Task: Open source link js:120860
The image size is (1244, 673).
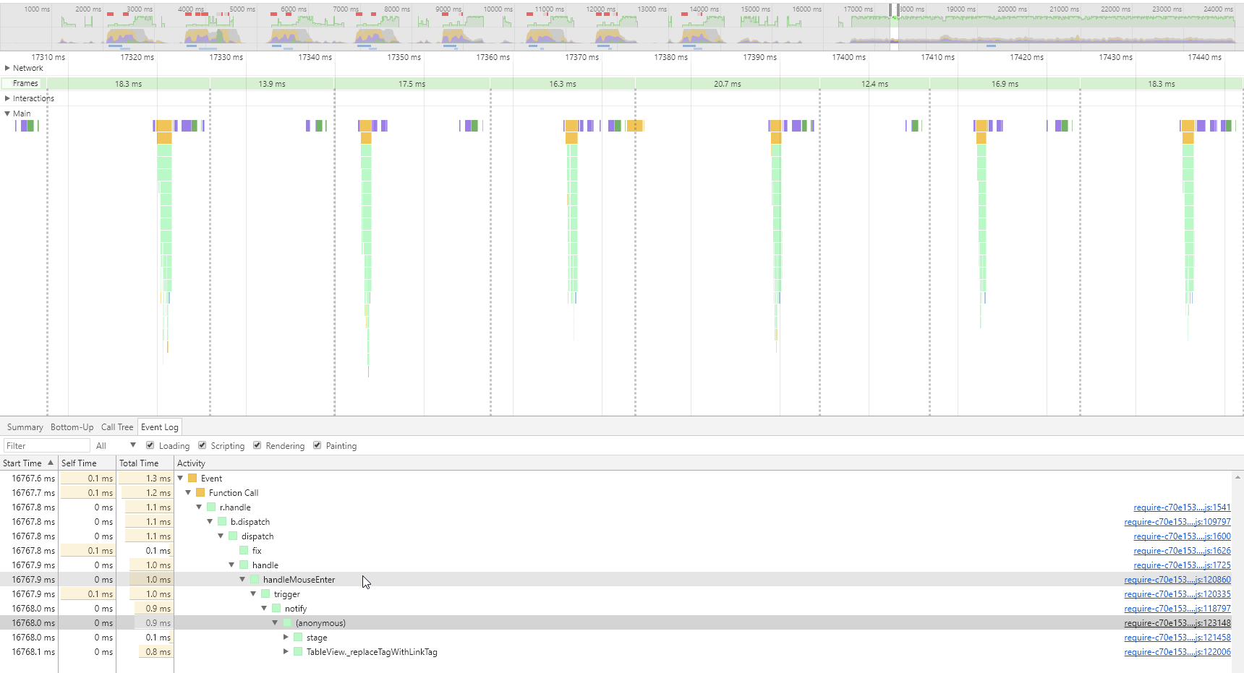Action: point(1177,580)
